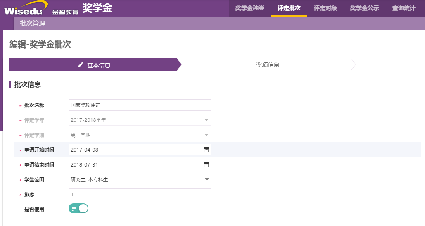Click the 排序 input field
The image size is (425, 226).
[140, 194]
